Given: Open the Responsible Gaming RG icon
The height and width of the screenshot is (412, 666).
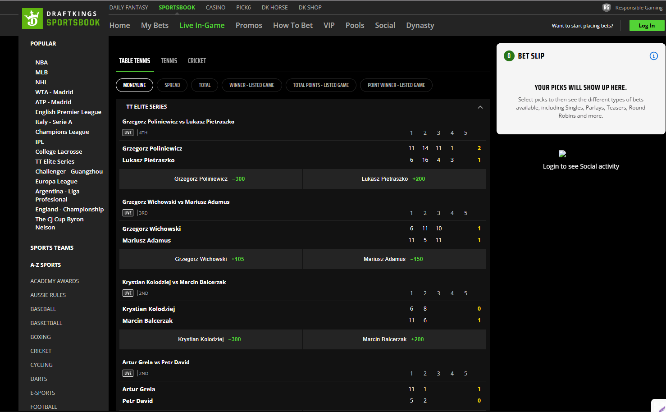Looking at the screenshot, I should 607,8.
